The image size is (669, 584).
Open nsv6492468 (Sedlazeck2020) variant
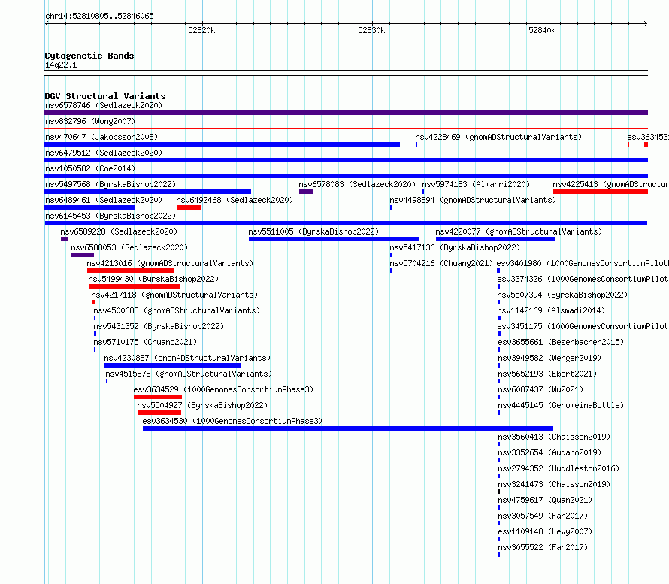(x=235, y=200)
